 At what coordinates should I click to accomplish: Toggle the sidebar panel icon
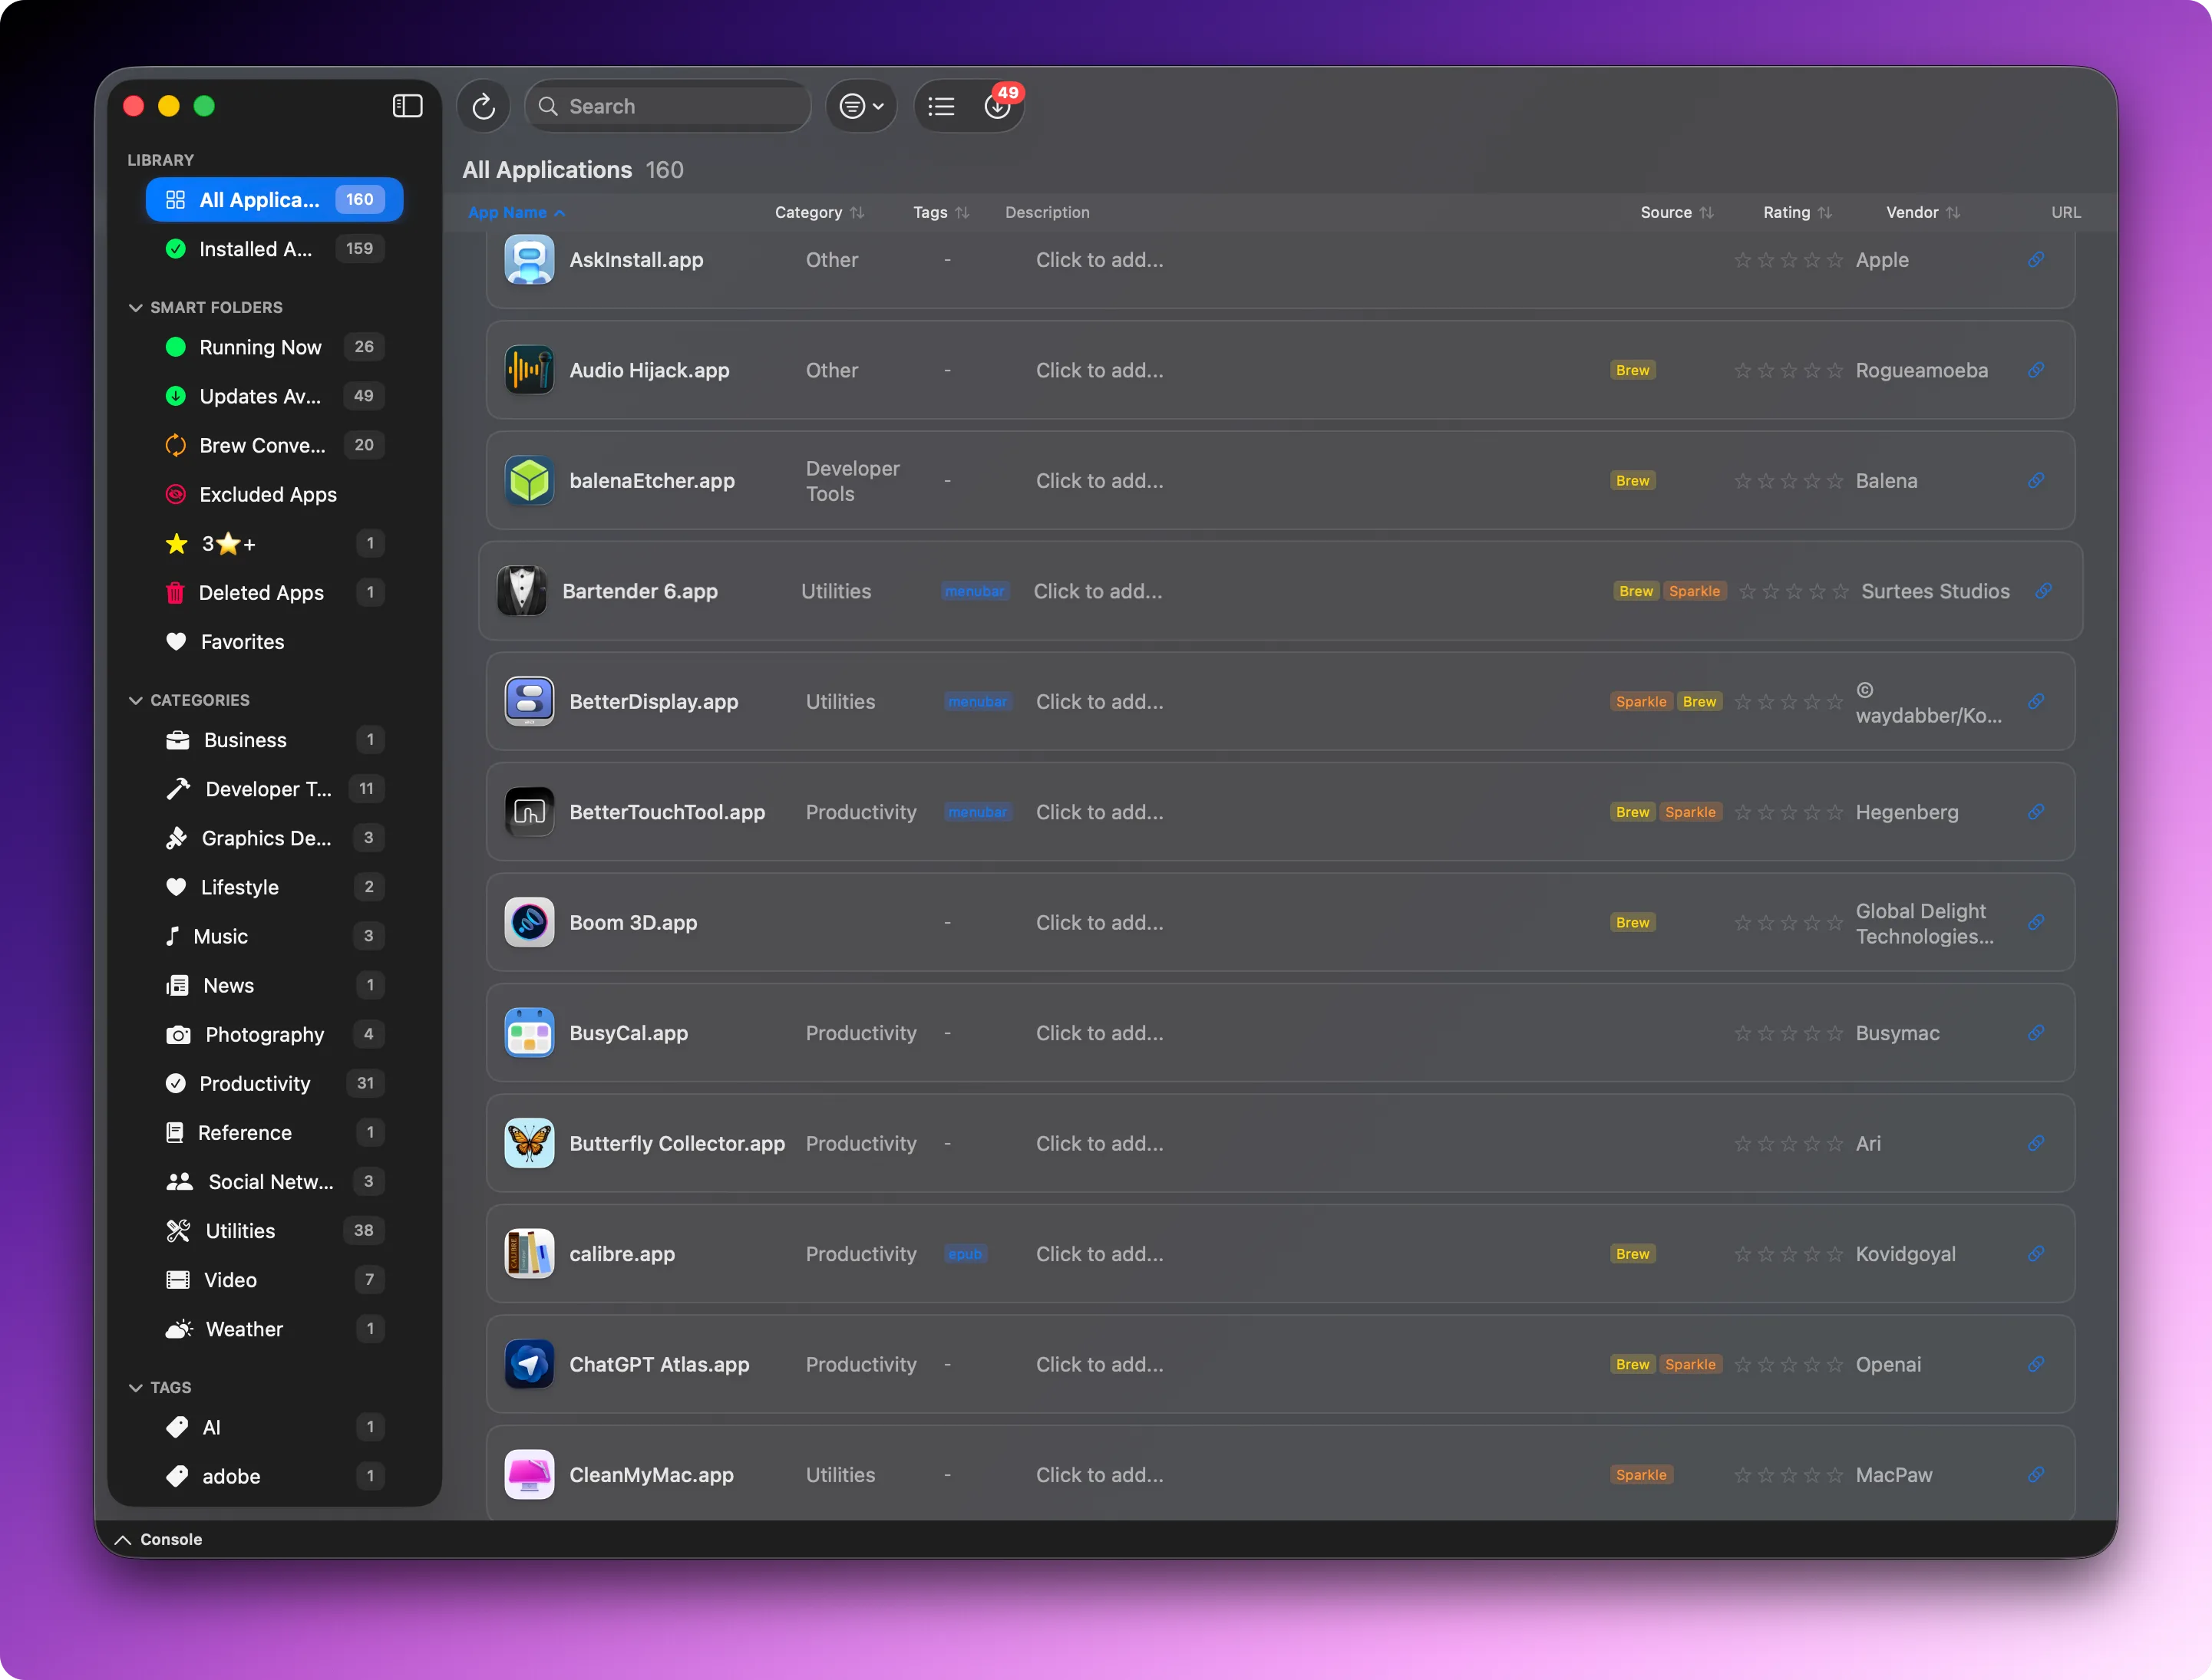[x=408, y=106]
